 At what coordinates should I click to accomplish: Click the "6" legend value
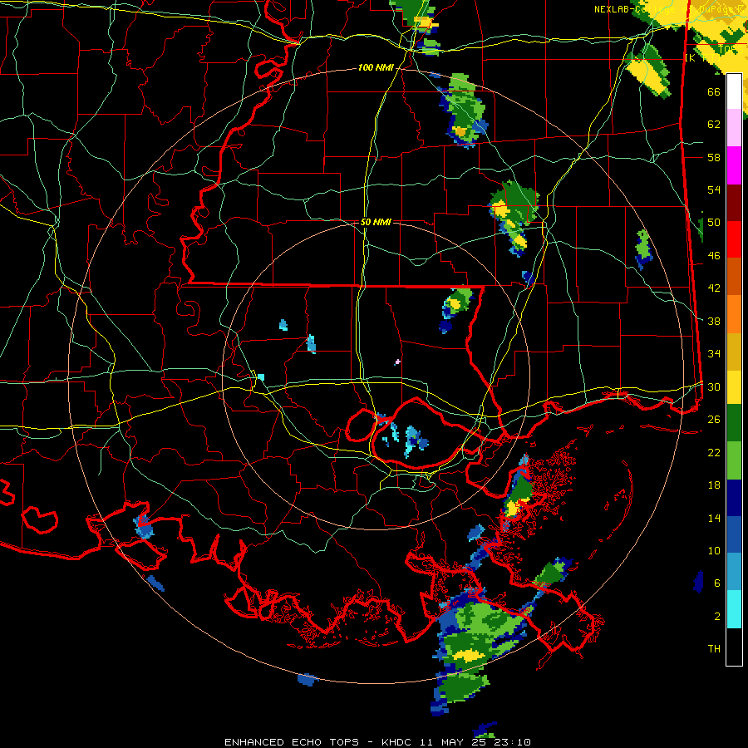pos(717,583)
